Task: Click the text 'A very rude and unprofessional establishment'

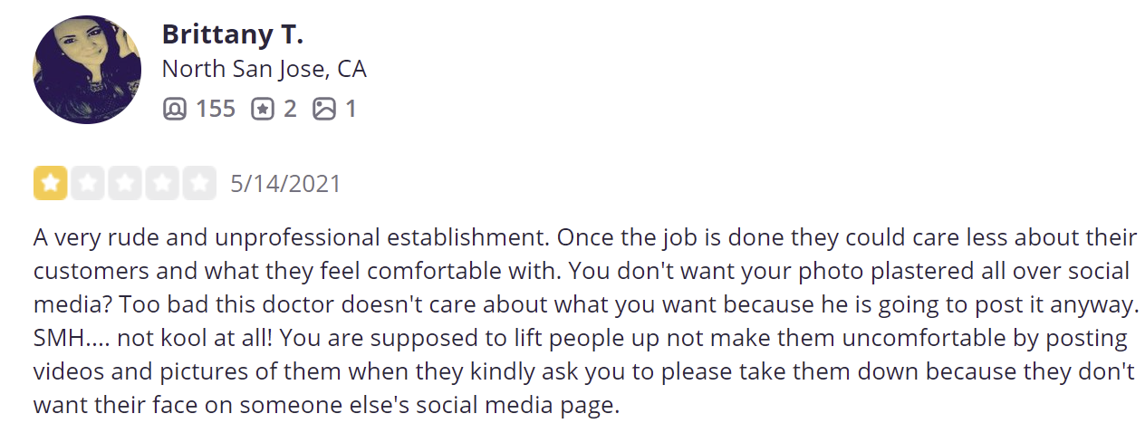Action: click(291, 238)
